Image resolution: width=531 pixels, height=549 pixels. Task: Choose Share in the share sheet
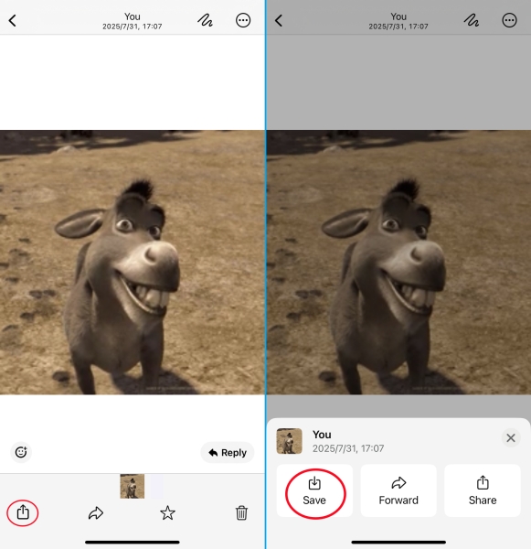tap(483, 490)
